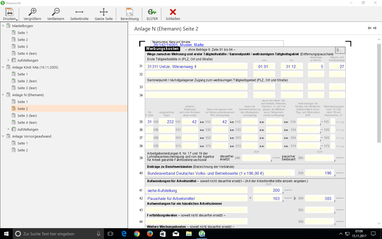The image size is (382, 239).
Task: Open Anlage N Seite 1
Action: (x=23, y=102)
